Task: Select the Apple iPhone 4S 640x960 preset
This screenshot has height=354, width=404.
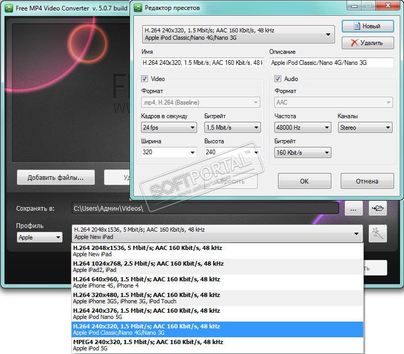Action: point(217,282)
